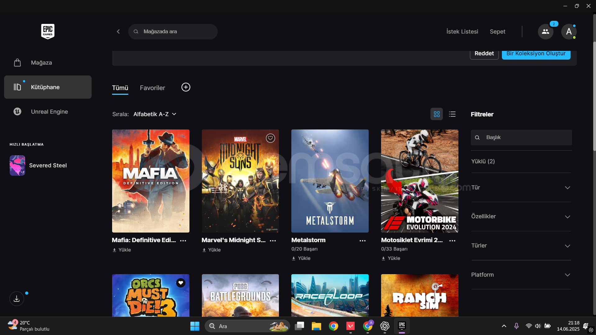
Task: Switch to list view
Action: click(452, 114)
